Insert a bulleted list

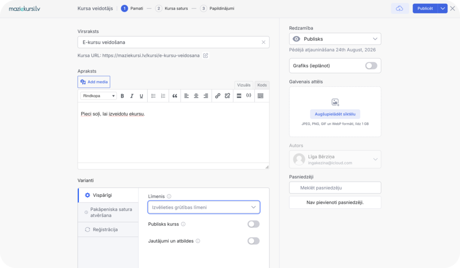point(154,96)
